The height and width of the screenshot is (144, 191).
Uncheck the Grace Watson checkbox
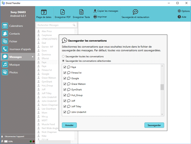click(x=65, y=84)
